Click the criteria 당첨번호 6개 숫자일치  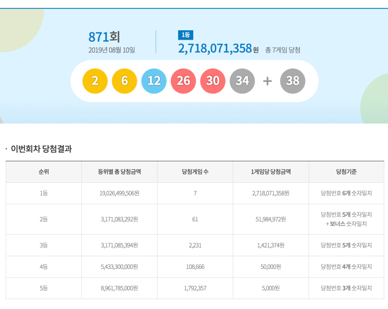346,193
